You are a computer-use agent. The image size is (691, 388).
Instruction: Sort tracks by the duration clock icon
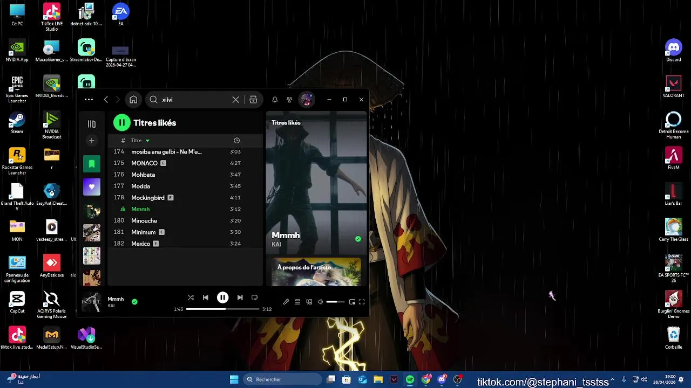[236, 141]
